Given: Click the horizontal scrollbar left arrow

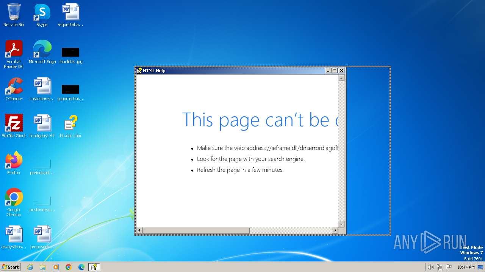Looking at the screenshot, I should click(139, 230).
